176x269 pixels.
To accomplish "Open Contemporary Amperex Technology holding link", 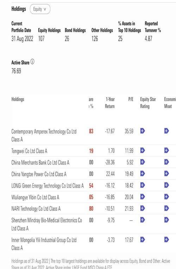I will (44, 135).
